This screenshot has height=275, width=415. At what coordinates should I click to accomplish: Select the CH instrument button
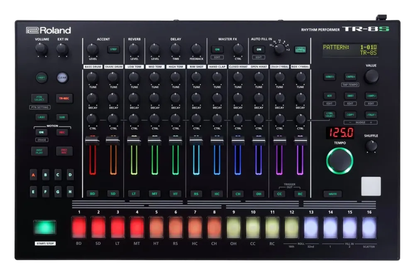tap(238, 194)
